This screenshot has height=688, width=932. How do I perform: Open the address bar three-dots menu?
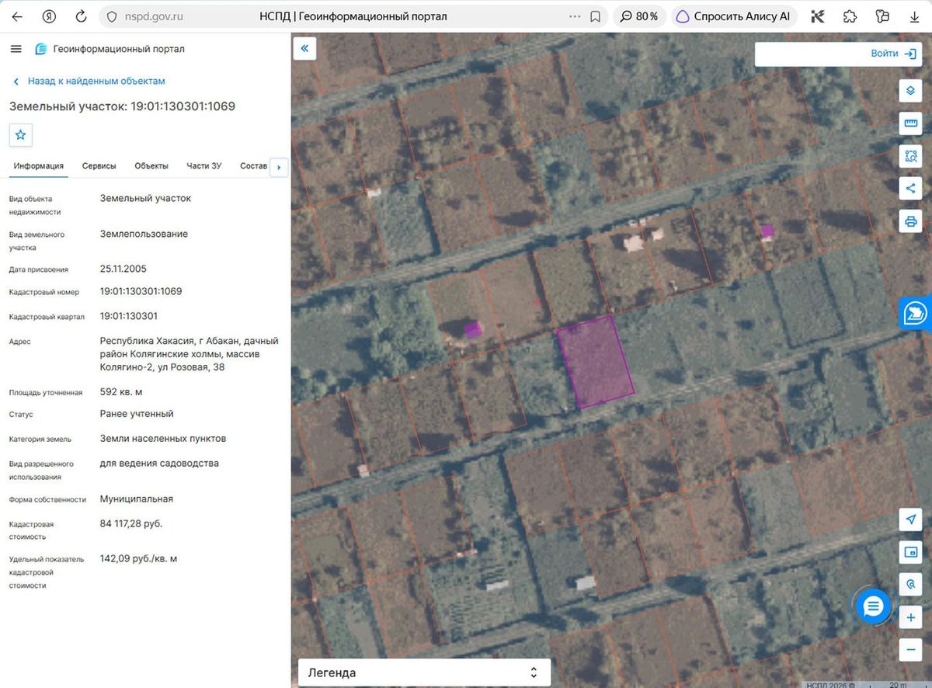575,16
